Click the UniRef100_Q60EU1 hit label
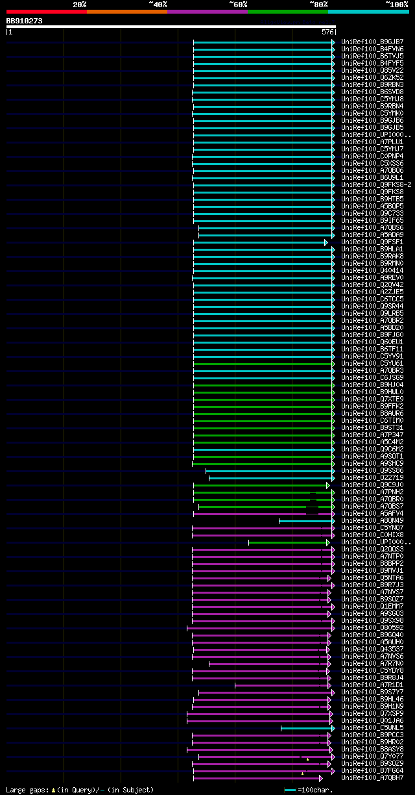 click(372, 342)
